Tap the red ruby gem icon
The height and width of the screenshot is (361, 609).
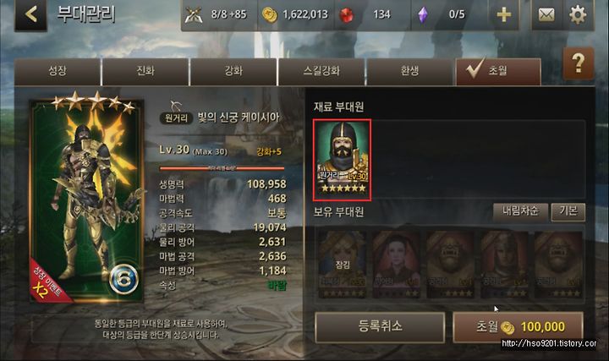[347, 15]
